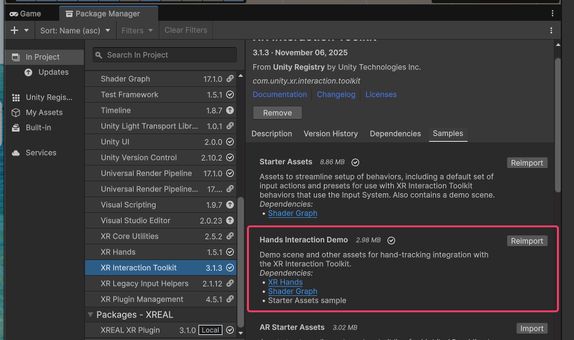Click the update icon on Visual Scripting
The image size is (574, 340).
pyautogui.click(x=230, y=205)
